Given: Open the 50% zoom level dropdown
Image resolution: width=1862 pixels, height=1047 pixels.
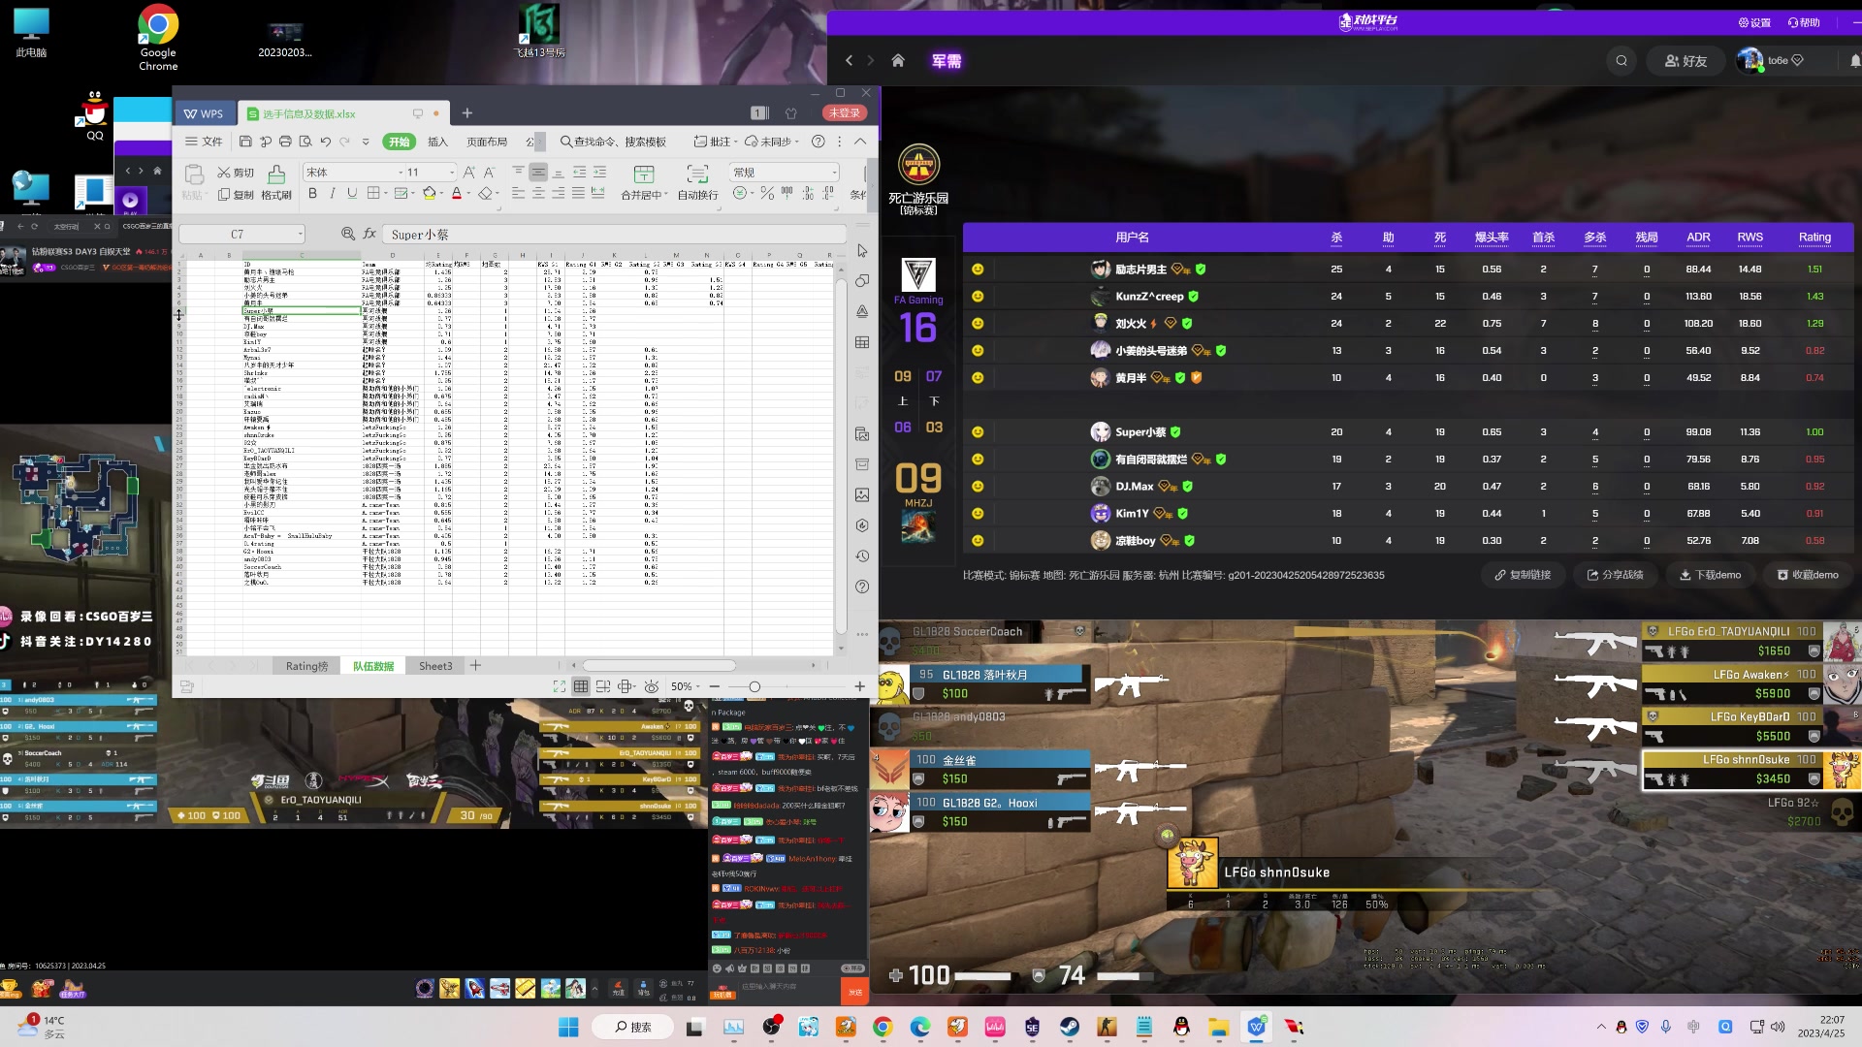Looking at the screenshot, I should pos(699,686).
